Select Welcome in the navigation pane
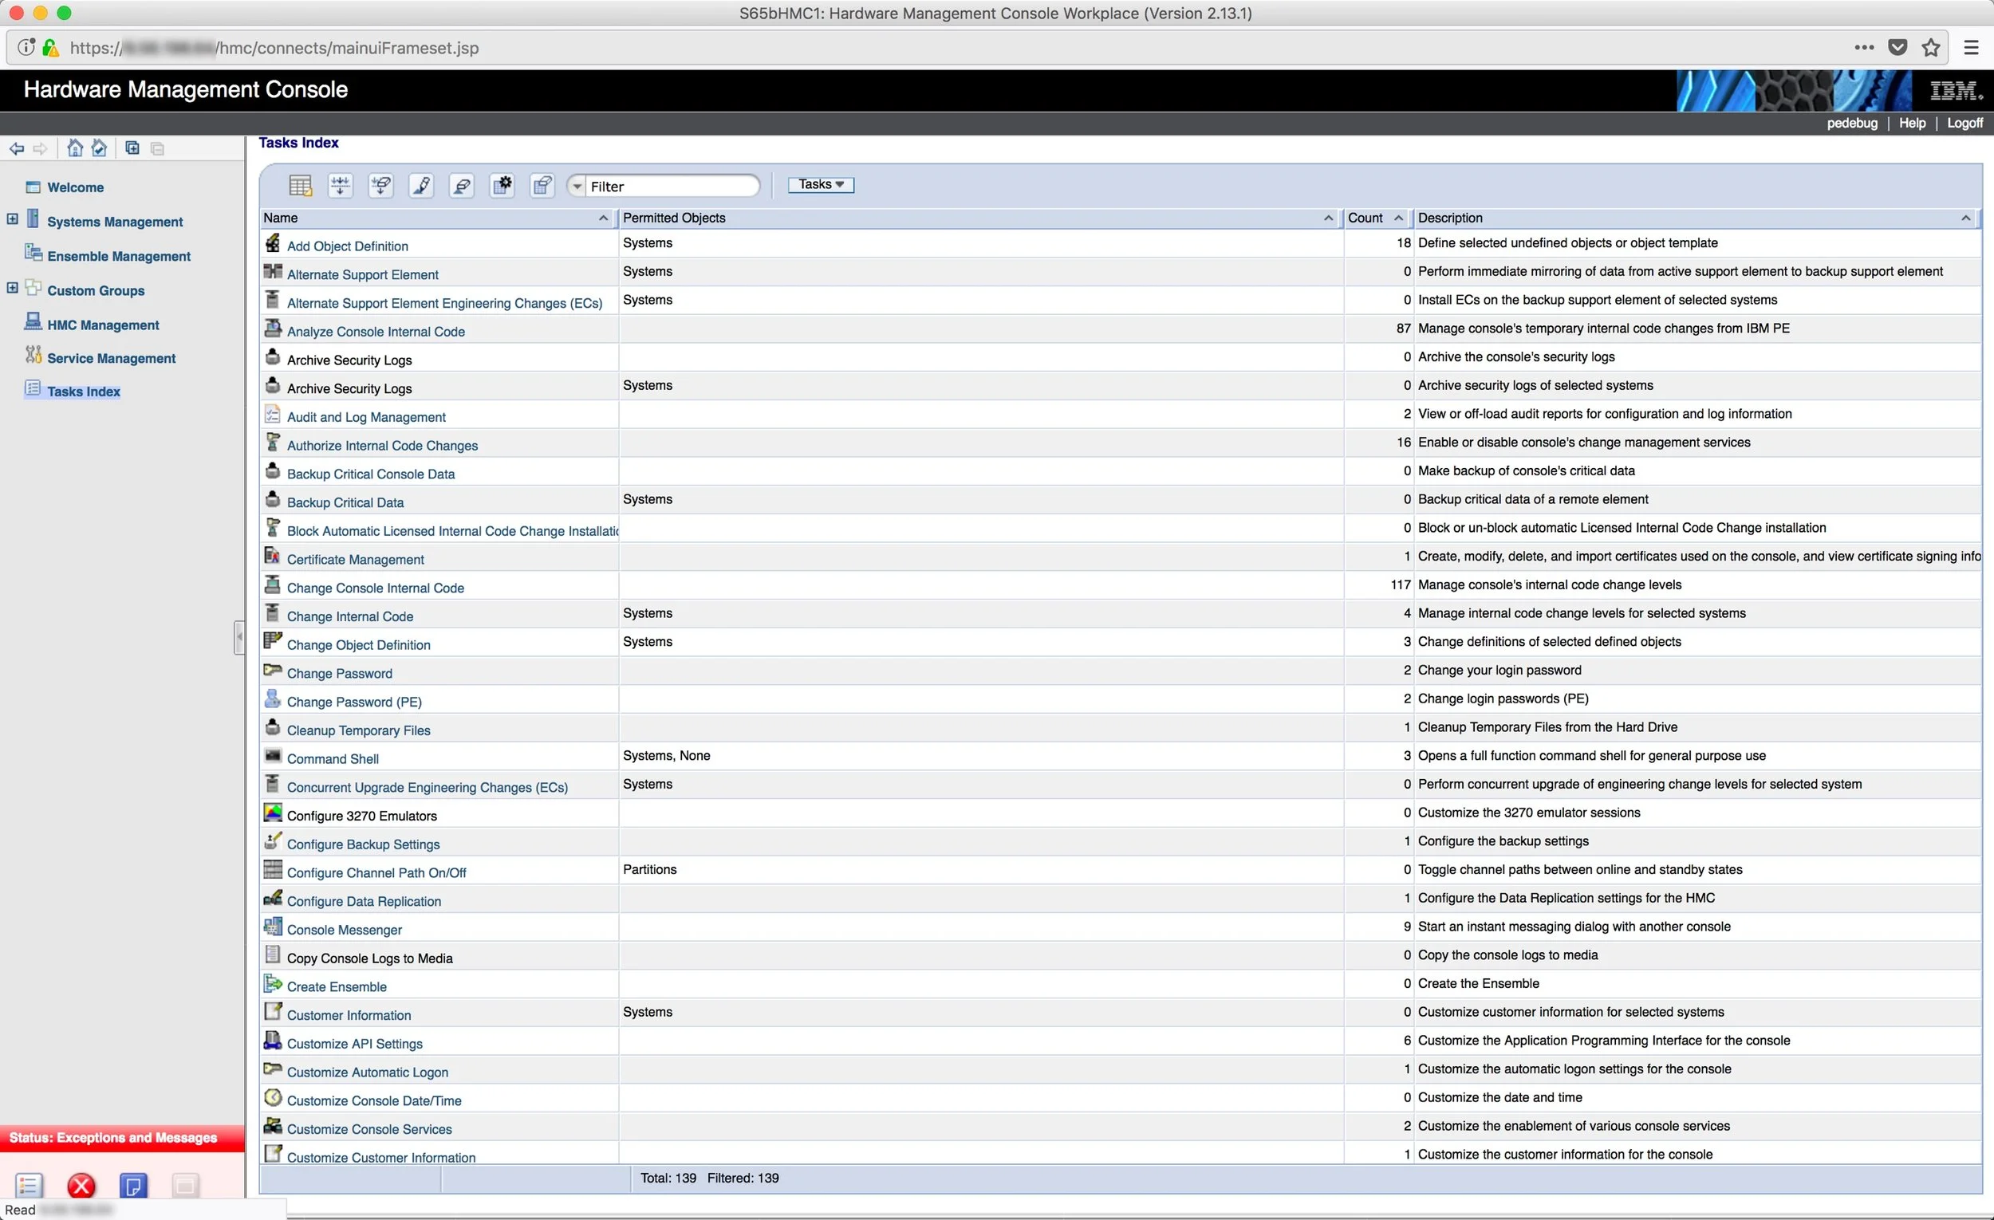Image resolution: width=1994 pixels, height=1220 pixels. tap(75, 187)
